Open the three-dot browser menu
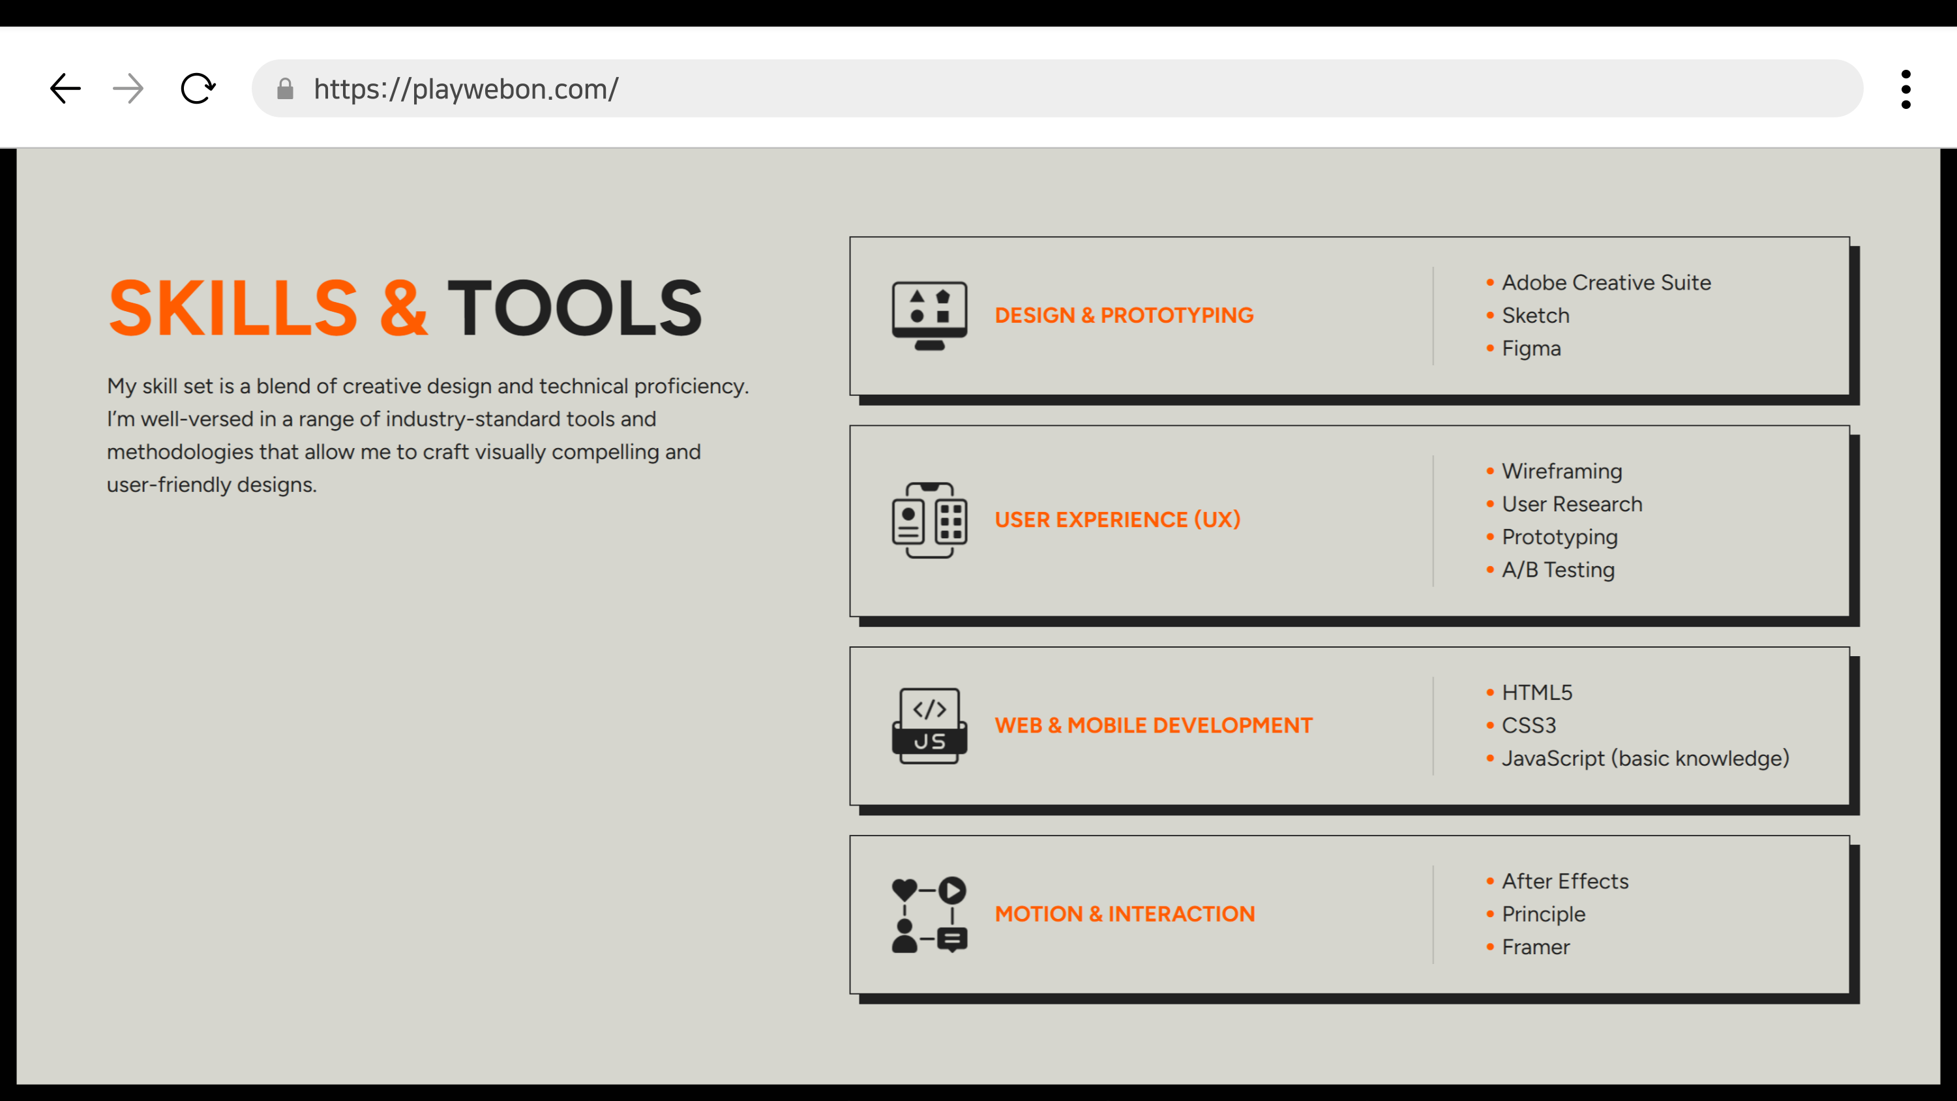The image size is (1957, 1101). [1905, 89]
